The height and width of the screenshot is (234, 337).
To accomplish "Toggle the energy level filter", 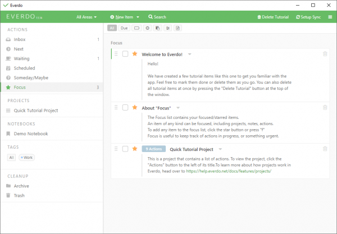I will [157, 28].
